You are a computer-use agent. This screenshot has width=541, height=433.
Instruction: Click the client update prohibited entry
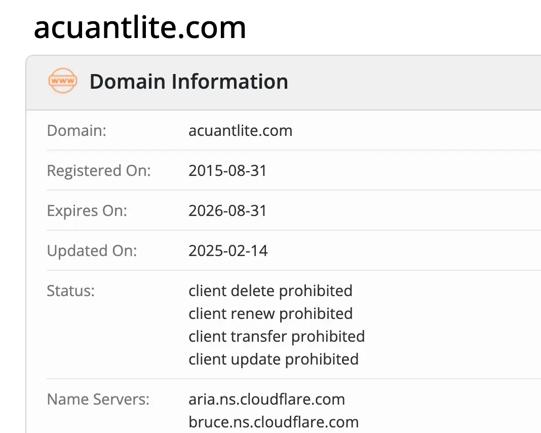(x=274, y=359)
